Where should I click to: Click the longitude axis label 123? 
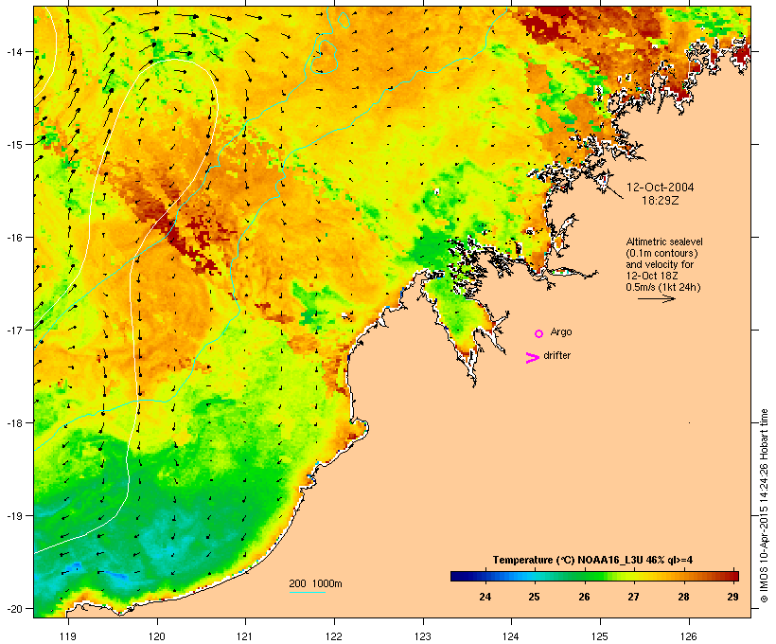(423, 636)
